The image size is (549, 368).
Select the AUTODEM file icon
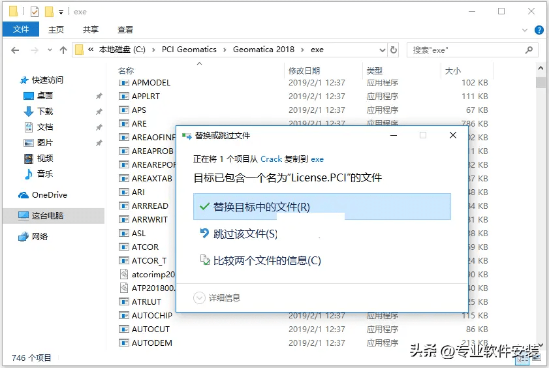pos(123,343)
